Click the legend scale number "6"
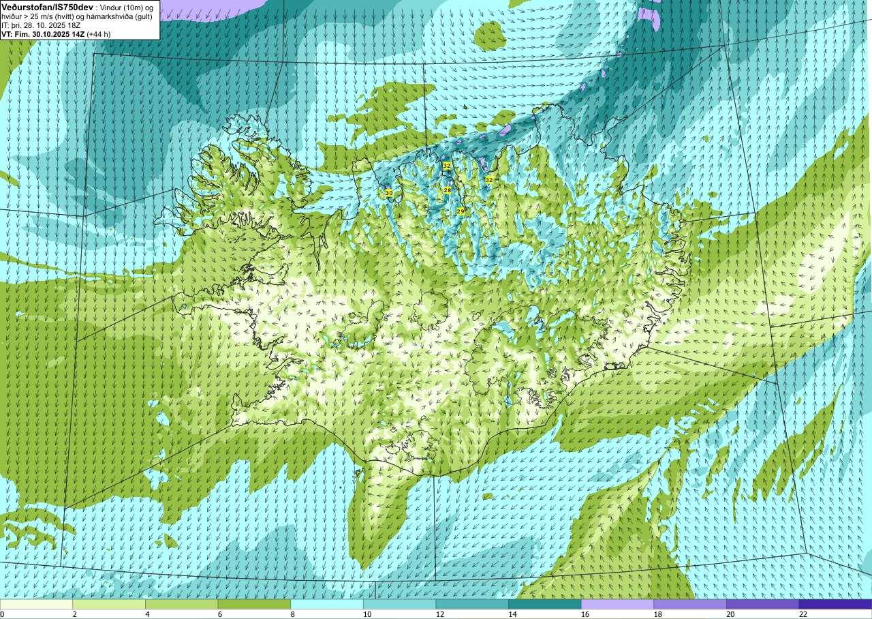Screen dimensions: 872x619 (219, 614)
